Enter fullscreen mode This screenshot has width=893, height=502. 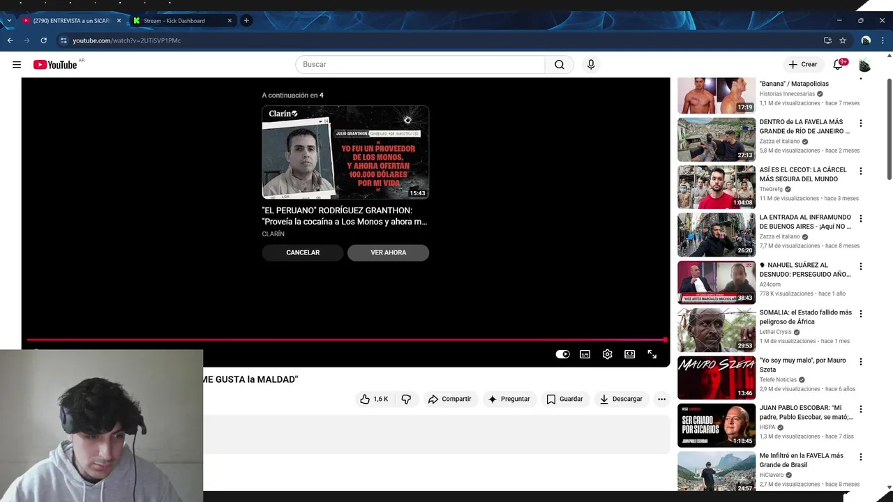pos(652,354)
